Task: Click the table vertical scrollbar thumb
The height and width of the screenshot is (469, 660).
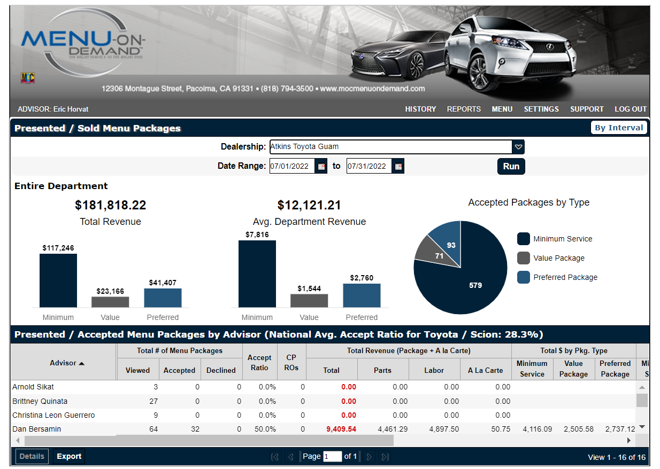Action: coord(642,400)
